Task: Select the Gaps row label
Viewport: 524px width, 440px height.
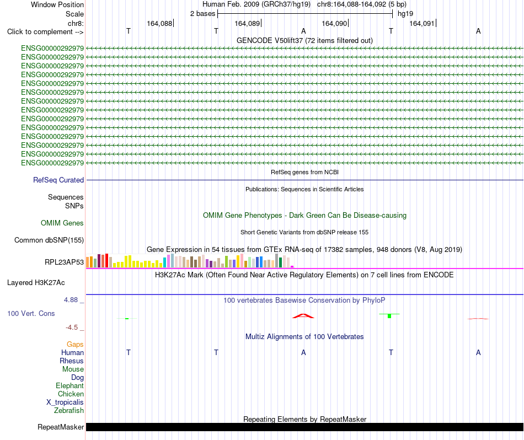Action: tap(75, 344)
